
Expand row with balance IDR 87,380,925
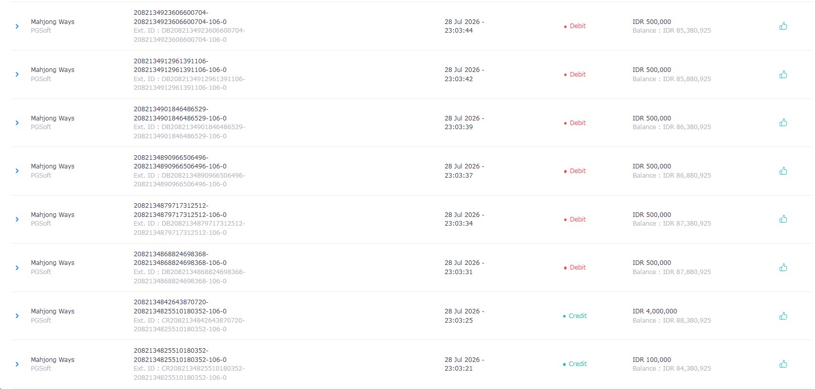pos(17,219)
